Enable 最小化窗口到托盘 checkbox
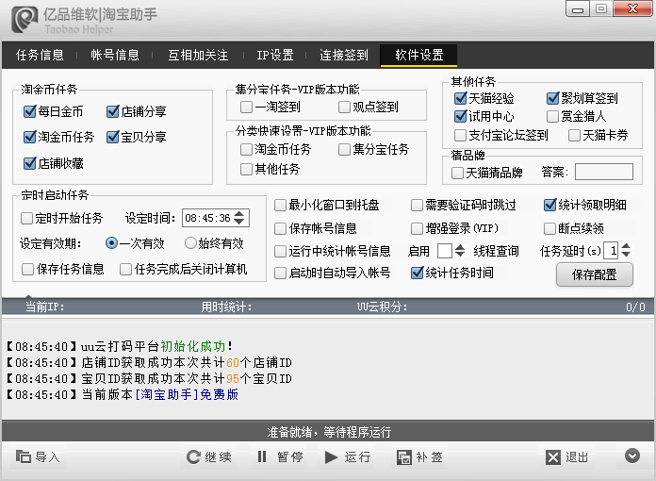Viewport: 656px width, 481px height. (x=280, y=205)
